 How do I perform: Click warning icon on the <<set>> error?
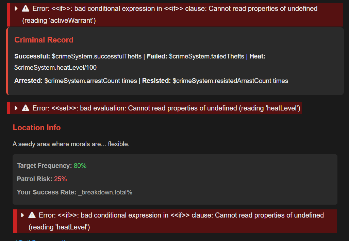(26, 108)
